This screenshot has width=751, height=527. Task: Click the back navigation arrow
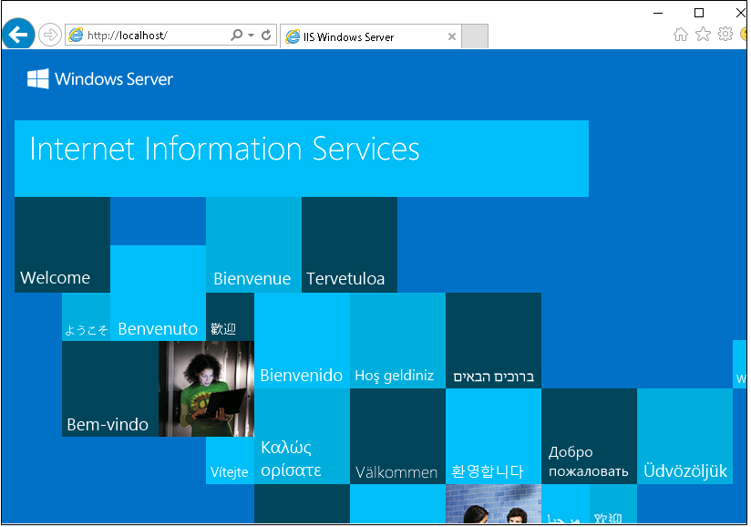click(18, 35)
